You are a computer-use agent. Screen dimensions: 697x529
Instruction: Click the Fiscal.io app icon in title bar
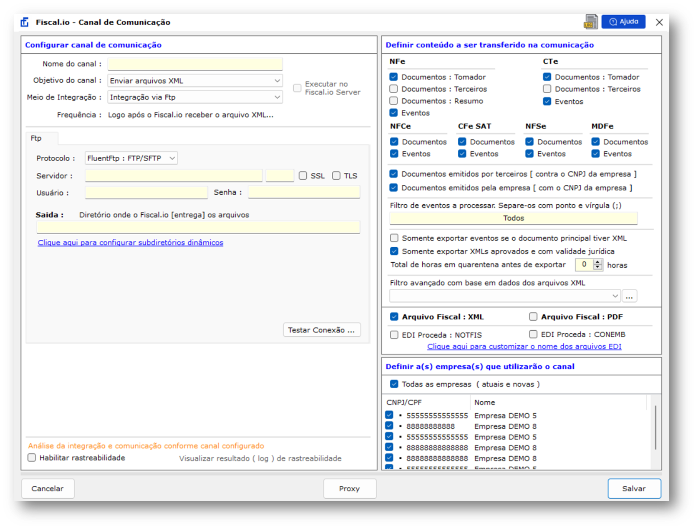[25, 22]
